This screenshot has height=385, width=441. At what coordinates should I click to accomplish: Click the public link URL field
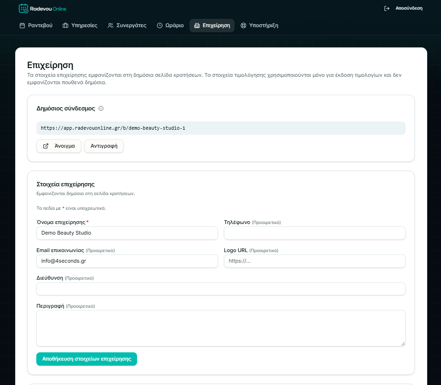[x=221, y=128]
